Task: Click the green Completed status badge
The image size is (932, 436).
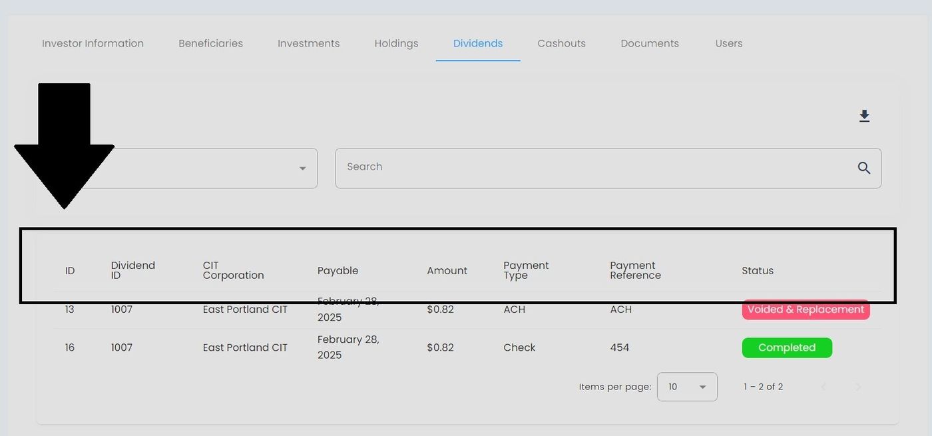Action: (x=786, y=347)
